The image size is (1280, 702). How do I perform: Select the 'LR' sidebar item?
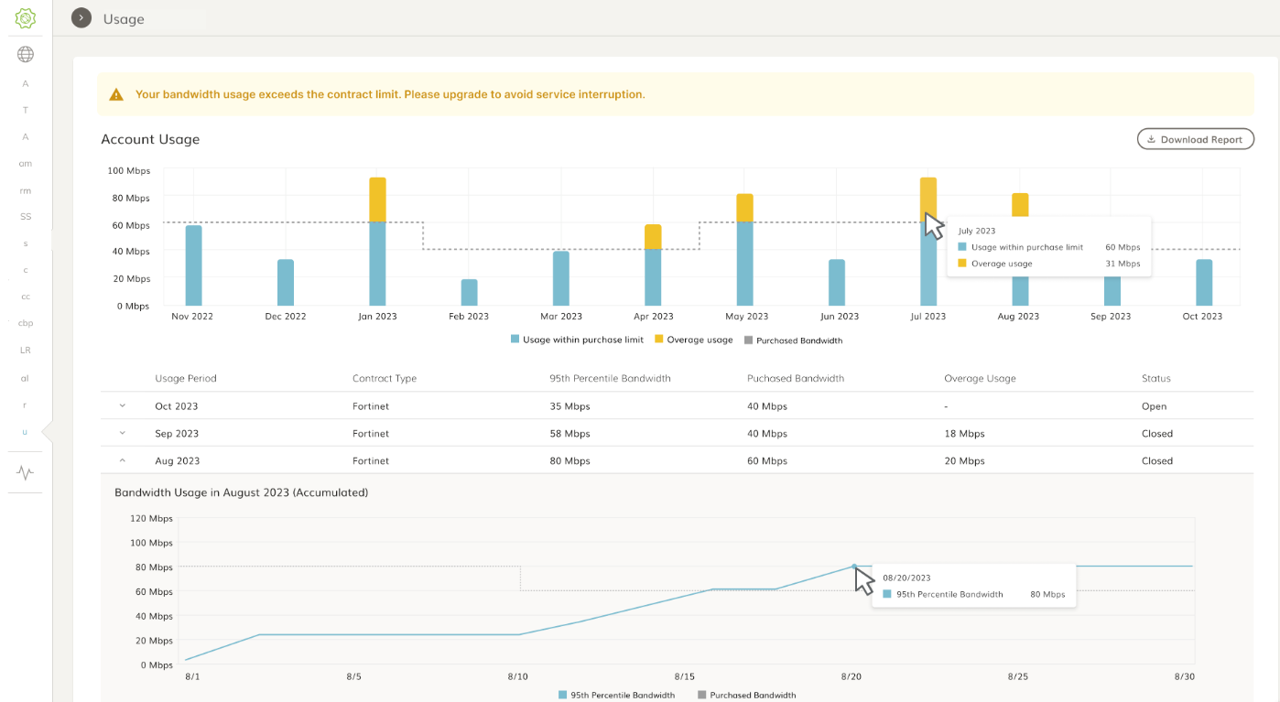pyautogui.click(x=26, y=351)
